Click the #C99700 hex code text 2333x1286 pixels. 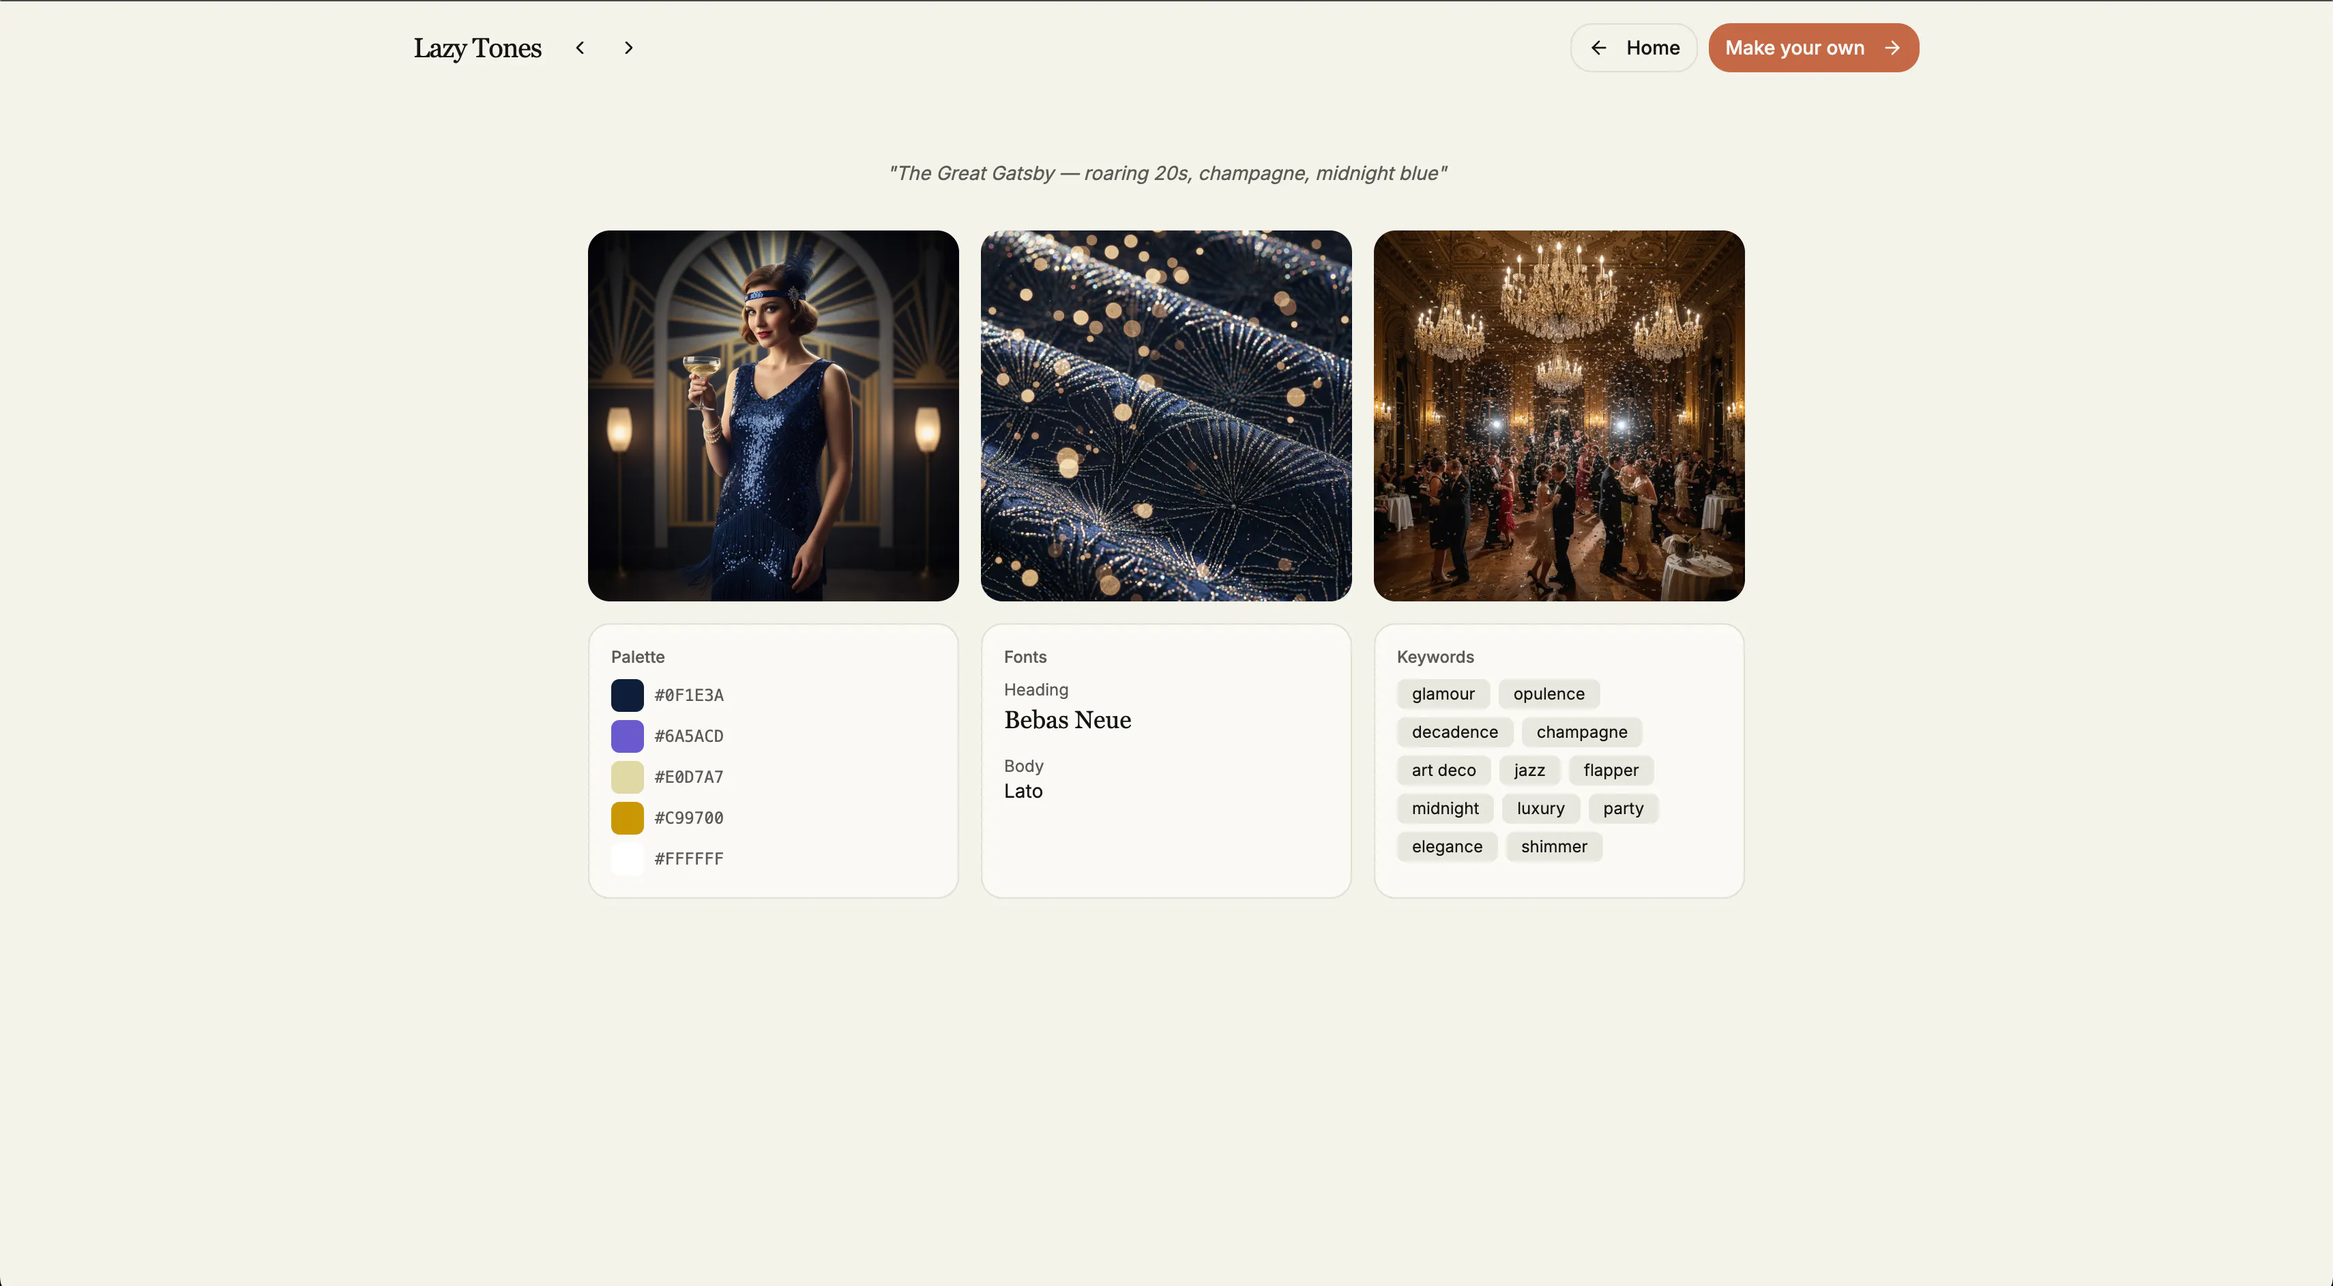tap(688, 818)
